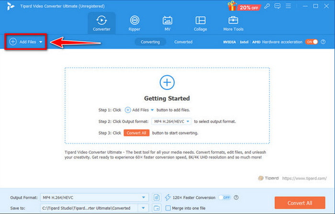Show the Converting list

point(150,42)
